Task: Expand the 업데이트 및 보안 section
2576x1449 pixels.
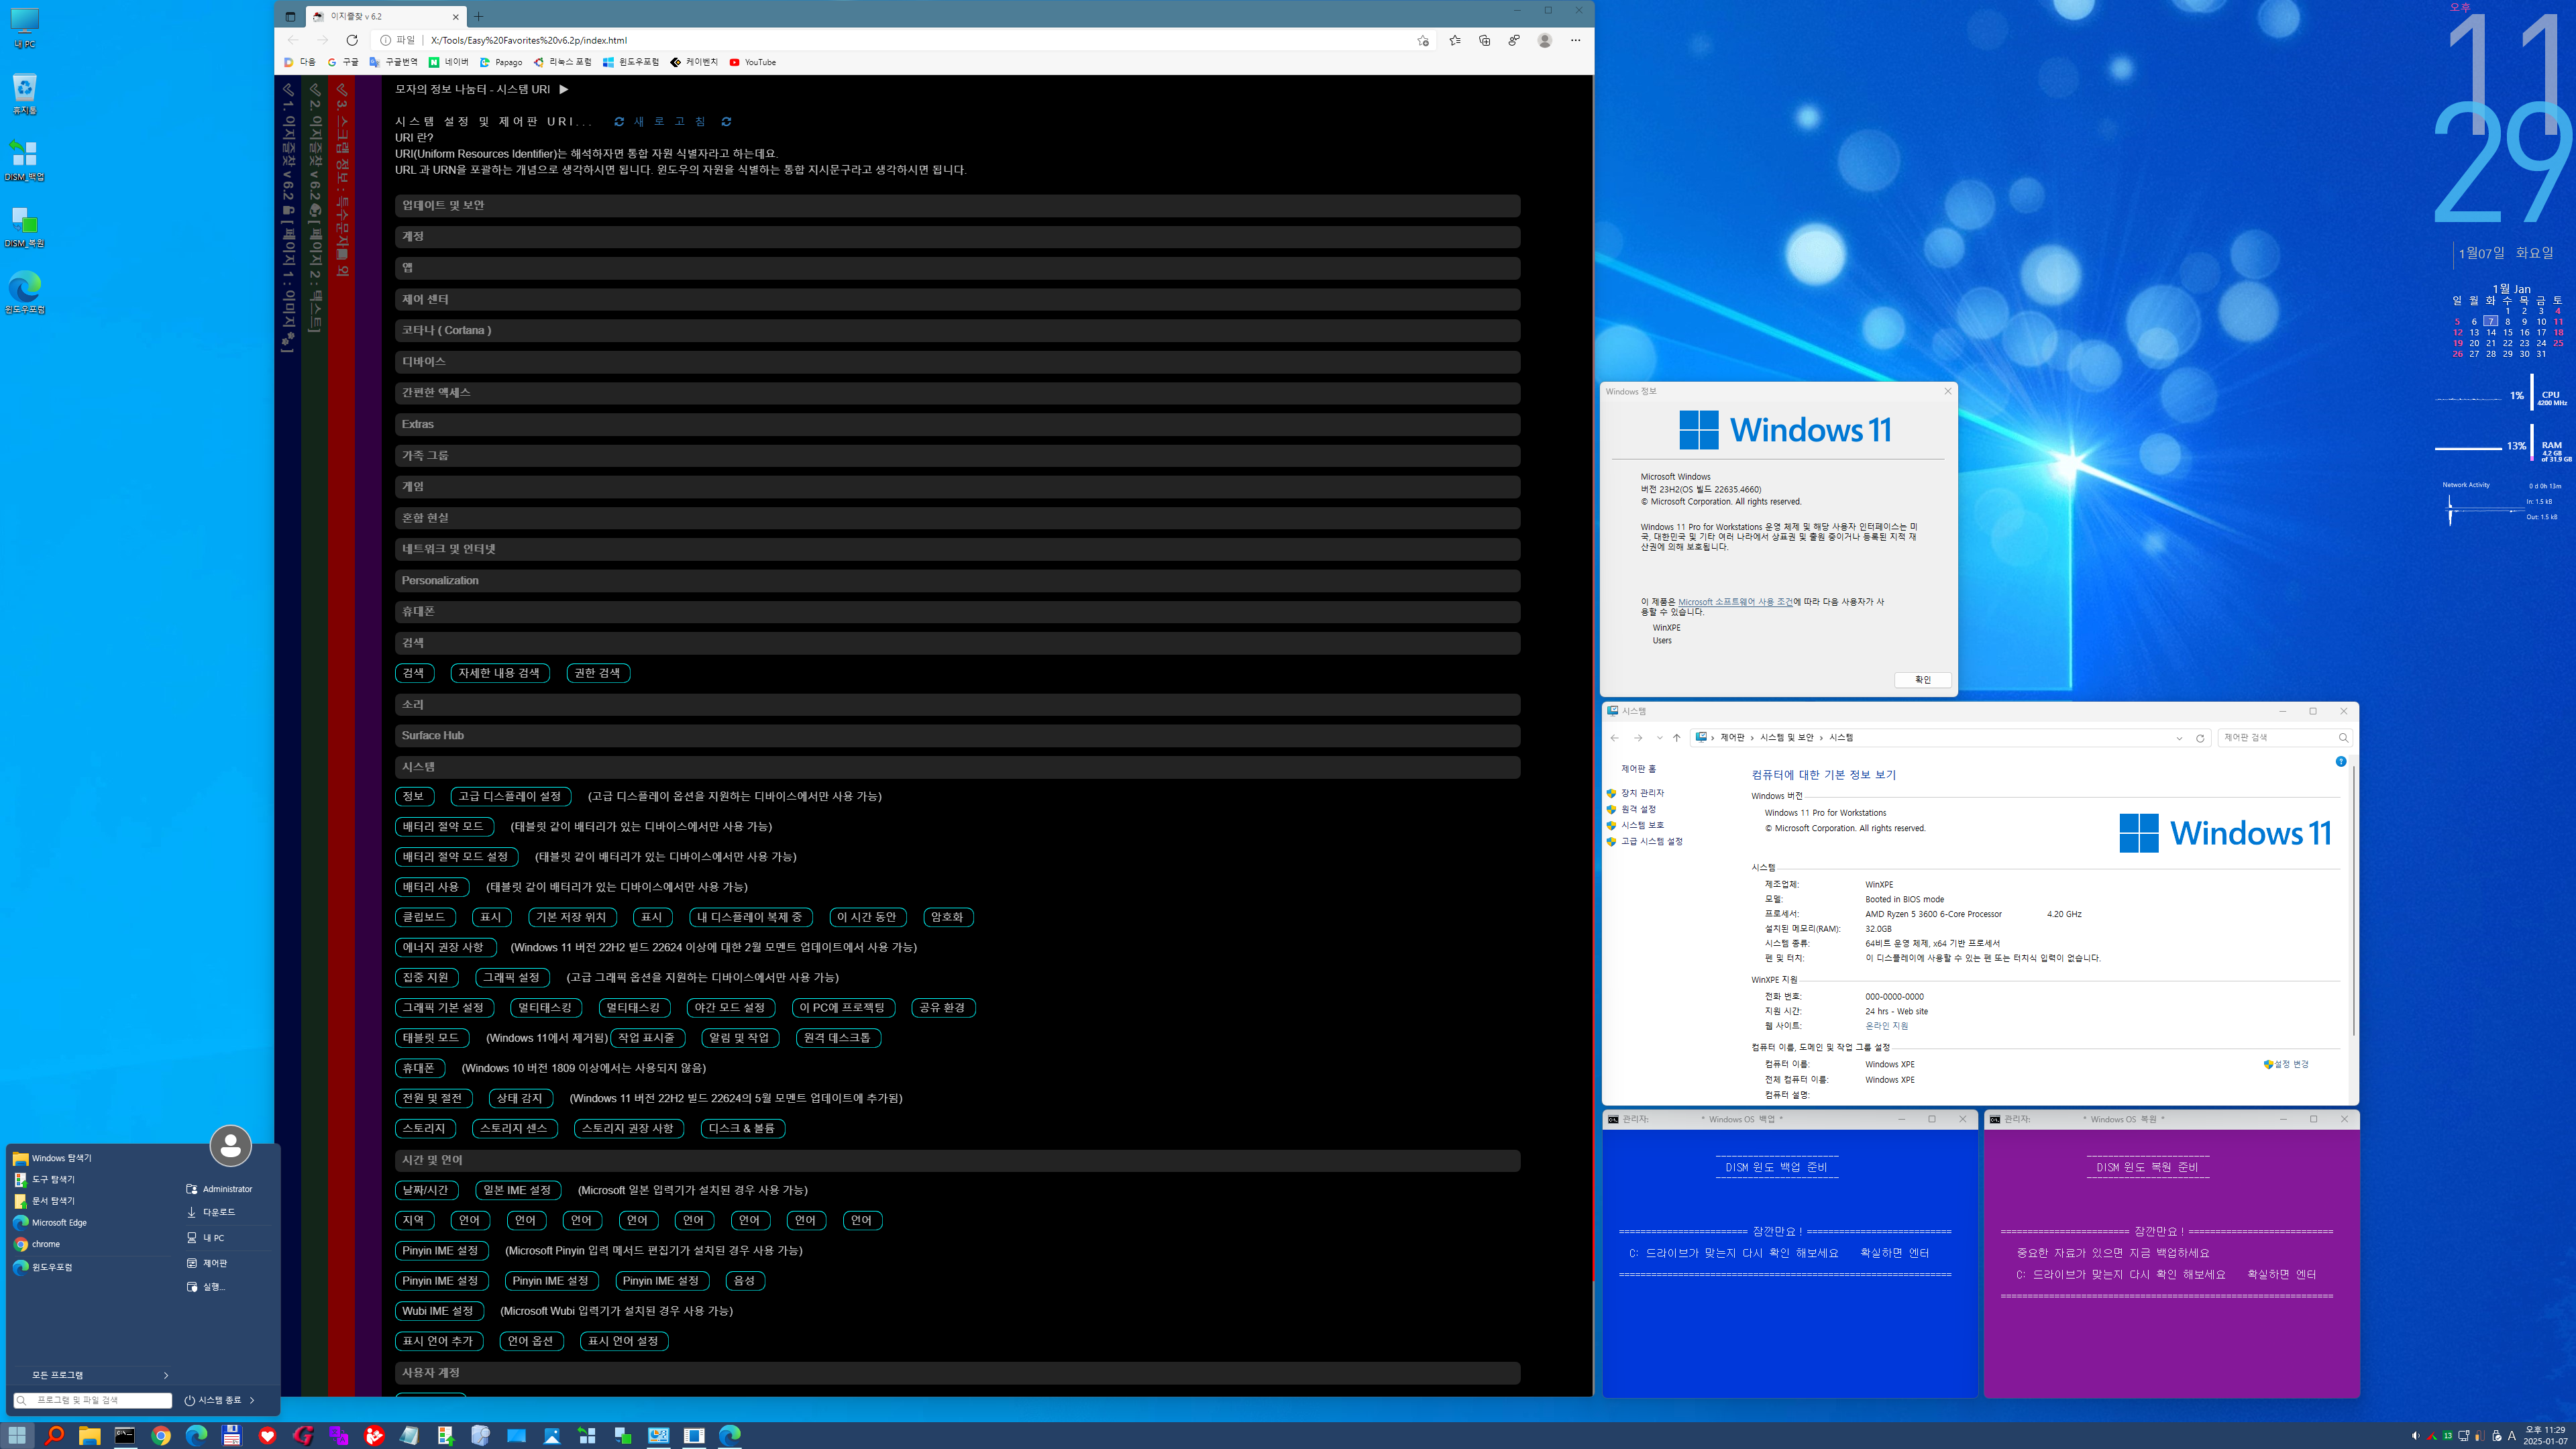Action: click(x=957, y=205)
